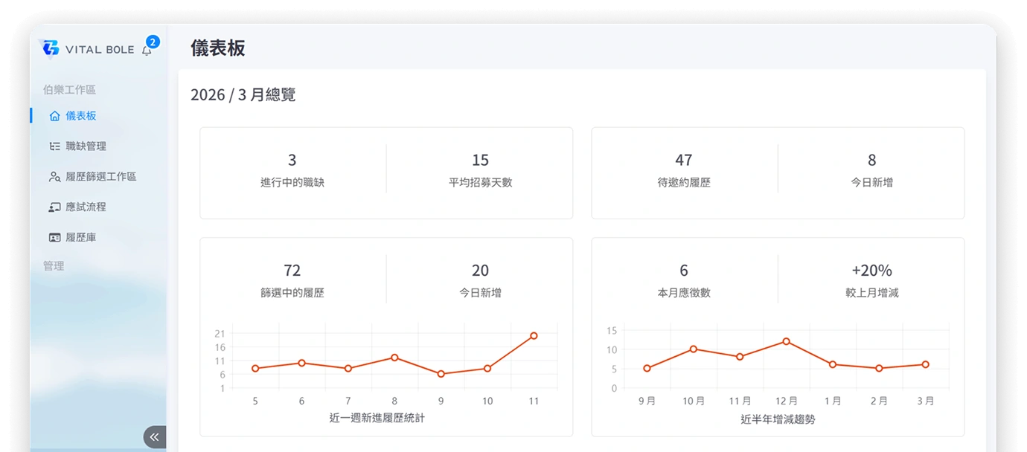Expand the 管理 sidebar section
The width and height of the screenshot is (1027, 452).
pos(54,265)
